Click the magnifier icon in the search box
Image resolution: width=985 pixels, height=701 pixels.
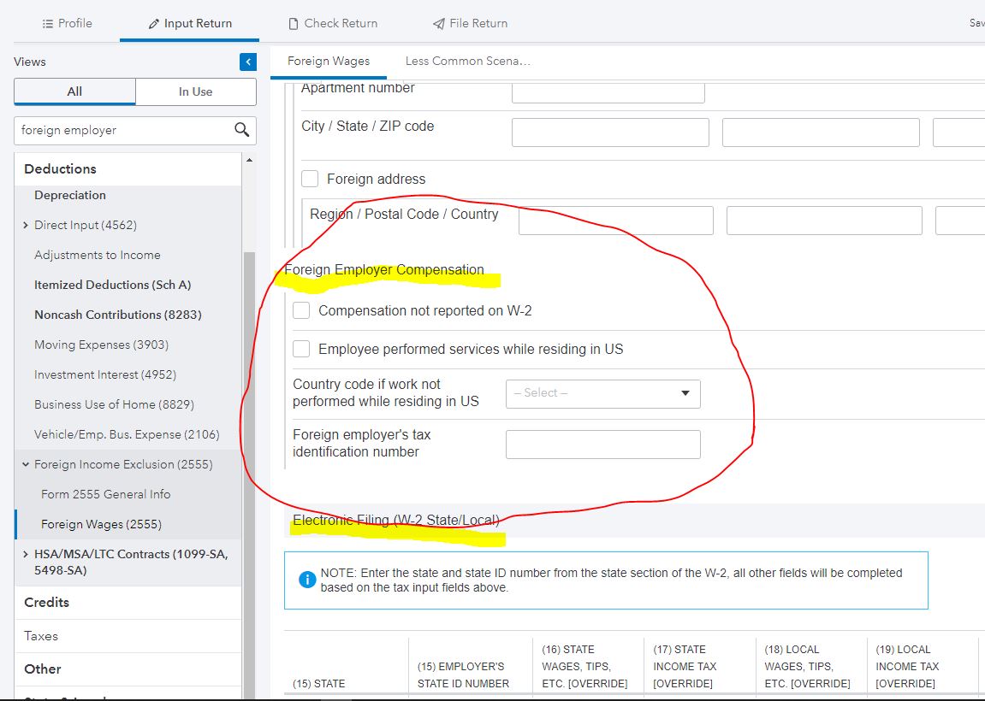242,130
